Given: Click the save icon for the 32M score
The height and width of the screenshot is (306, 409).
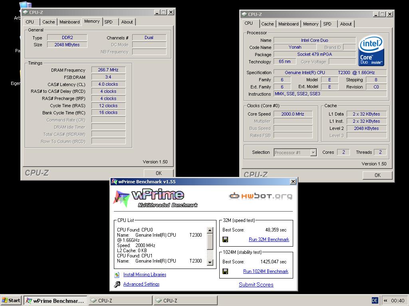Looking at the screenshot, I should tap(225, 239).
